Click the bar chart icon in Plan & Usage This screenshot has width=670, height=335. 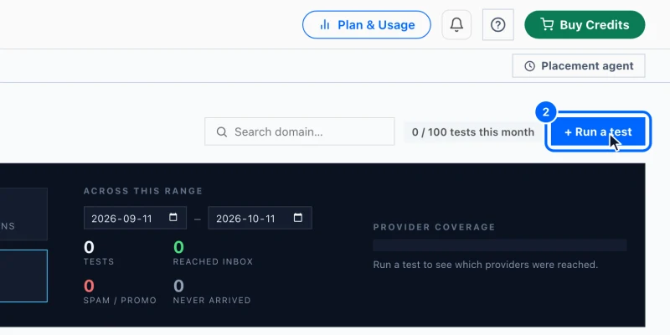click(325, 25)
